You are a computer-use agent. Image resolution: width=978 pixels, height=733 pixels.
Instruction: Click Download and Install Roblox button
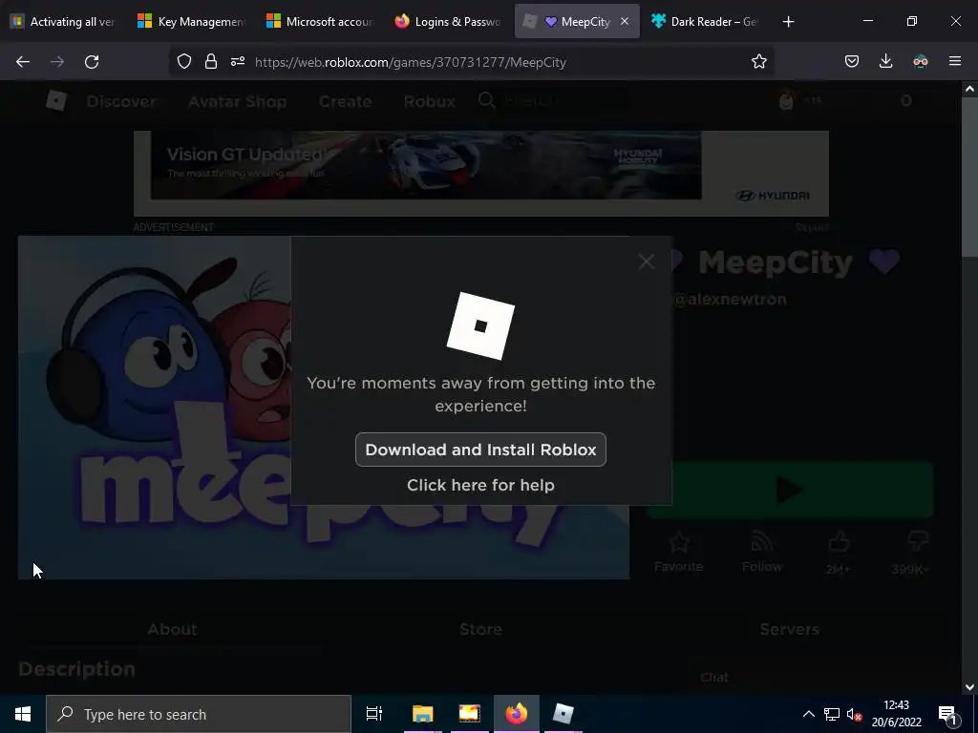[x=480, y=450]
